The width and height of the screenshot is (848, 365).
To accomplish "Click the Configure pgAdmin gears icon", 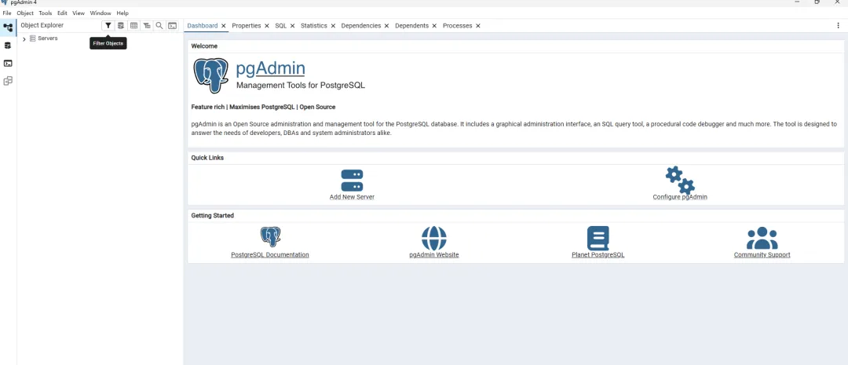I will 680,180.
